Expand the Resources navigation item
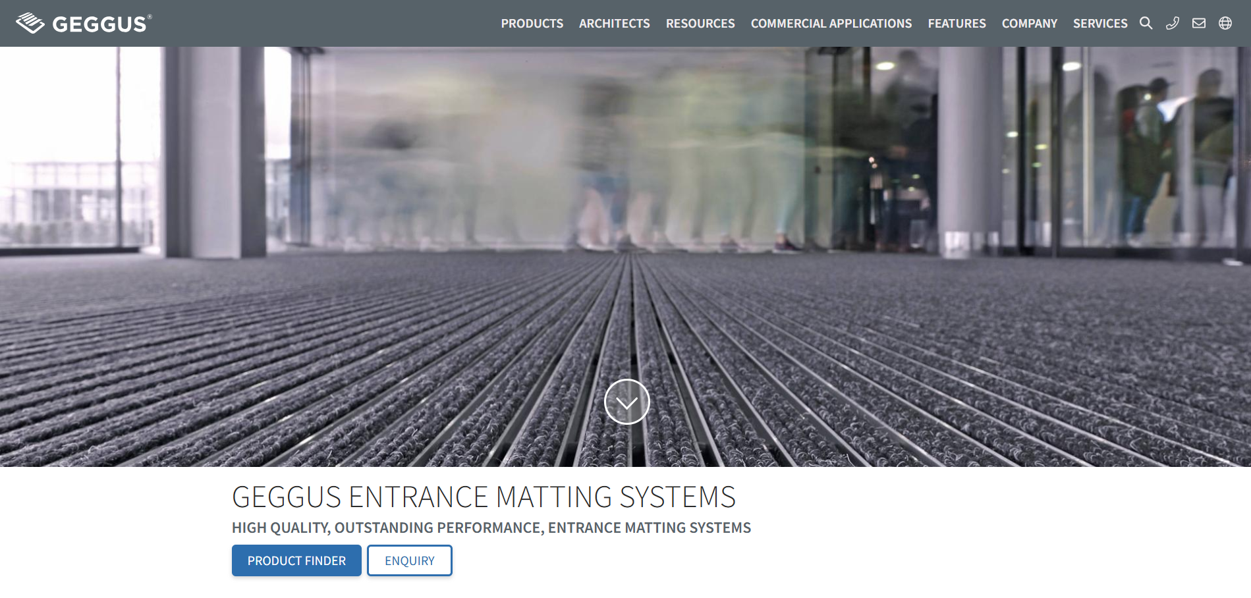Viewport: 1251px width, 598px height. point(700,24)
